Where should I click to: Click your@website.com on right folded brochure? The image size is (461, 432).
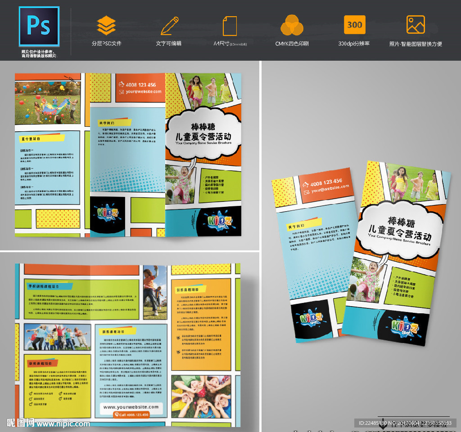click(330, 189)
